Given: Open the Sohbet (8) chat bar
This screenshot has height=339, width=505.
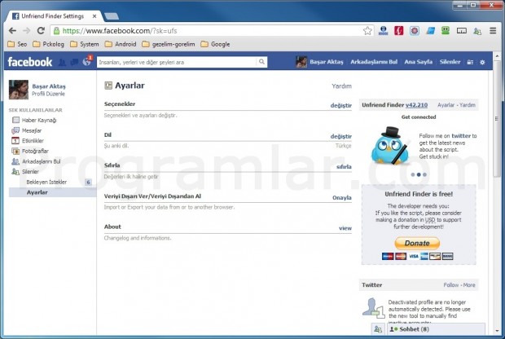Looking at the screenshot, I should coord(436,329).
